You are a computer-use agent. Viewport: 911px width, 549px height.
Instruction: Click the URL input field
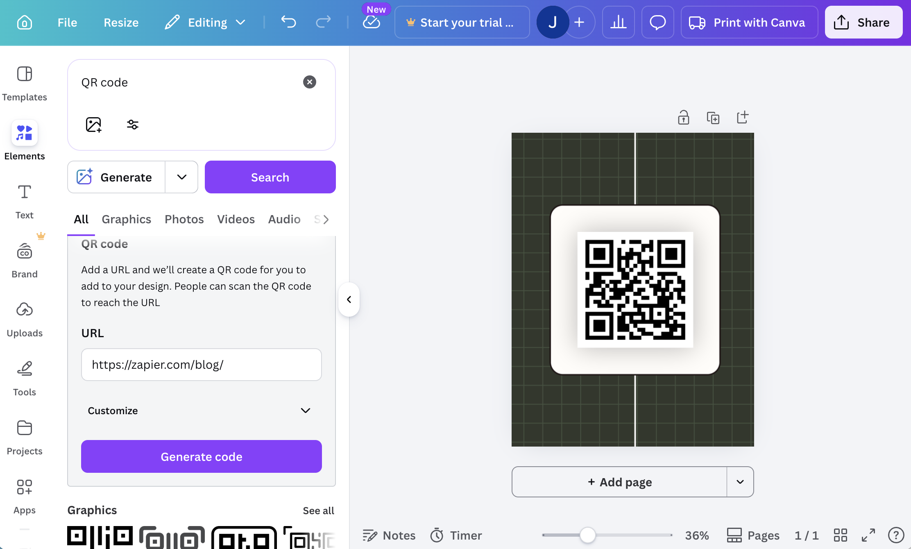[201, 365]
